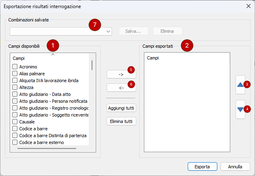255x176 pixels.
Task: Click the right arrow add field button
Action: point(121,74)
